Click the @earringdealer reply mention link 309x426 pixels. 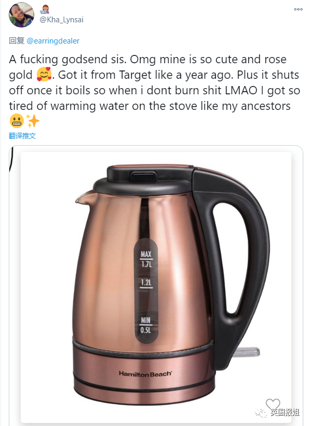pyautogui.click(x=53, y=41)
